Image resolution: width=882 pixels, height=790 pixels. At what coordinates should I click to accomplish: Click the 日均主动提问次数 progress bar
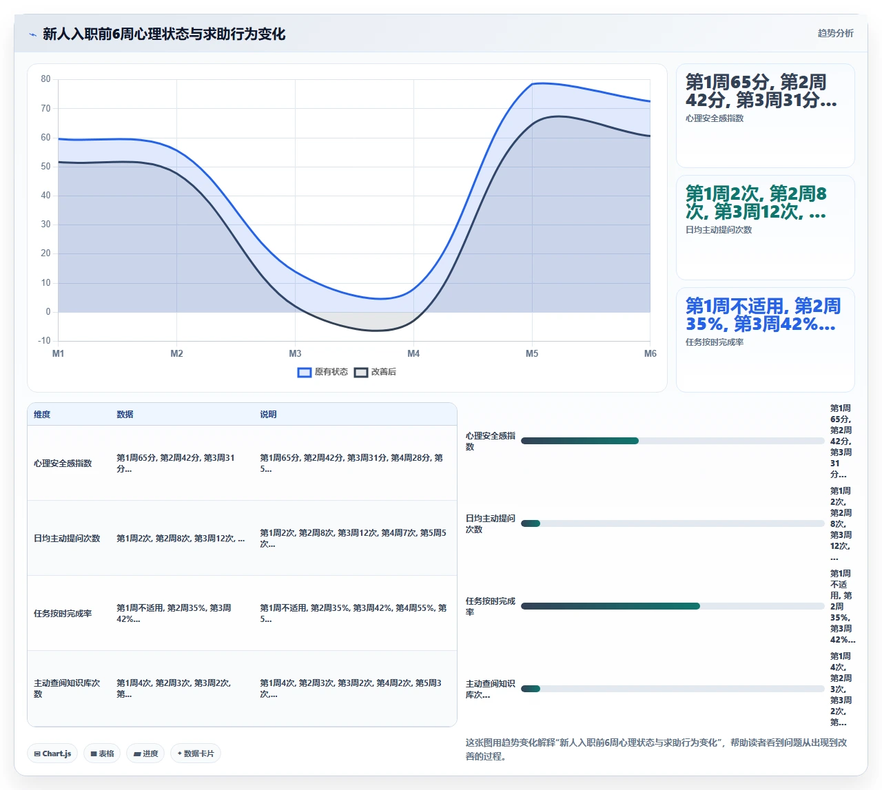(x=673, y=523)
